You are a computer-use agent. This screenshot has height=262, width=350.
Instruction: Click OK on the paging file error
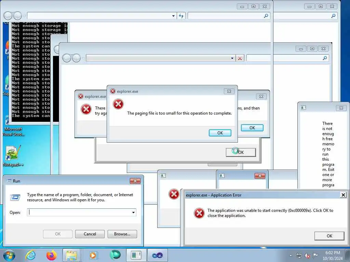(220, 133)
